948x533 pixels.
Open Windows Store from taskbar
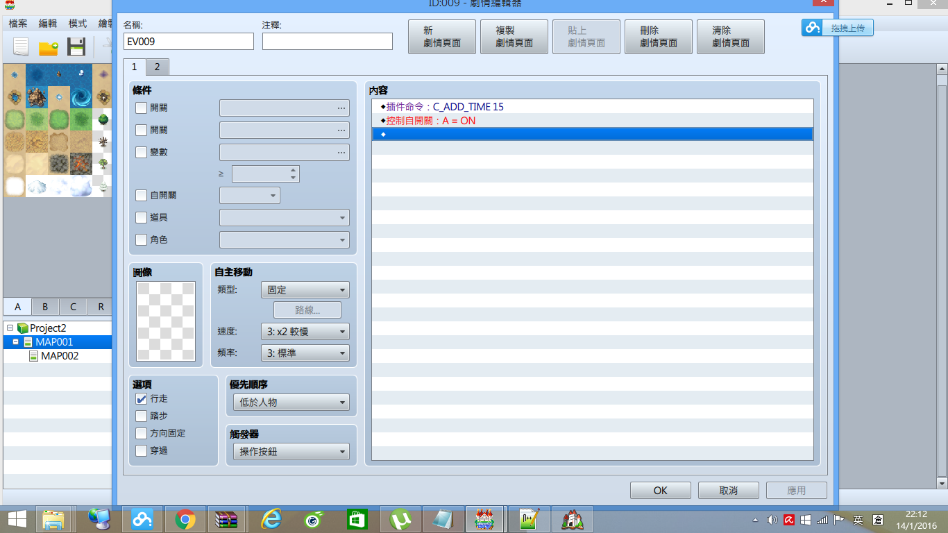(357, 519)
